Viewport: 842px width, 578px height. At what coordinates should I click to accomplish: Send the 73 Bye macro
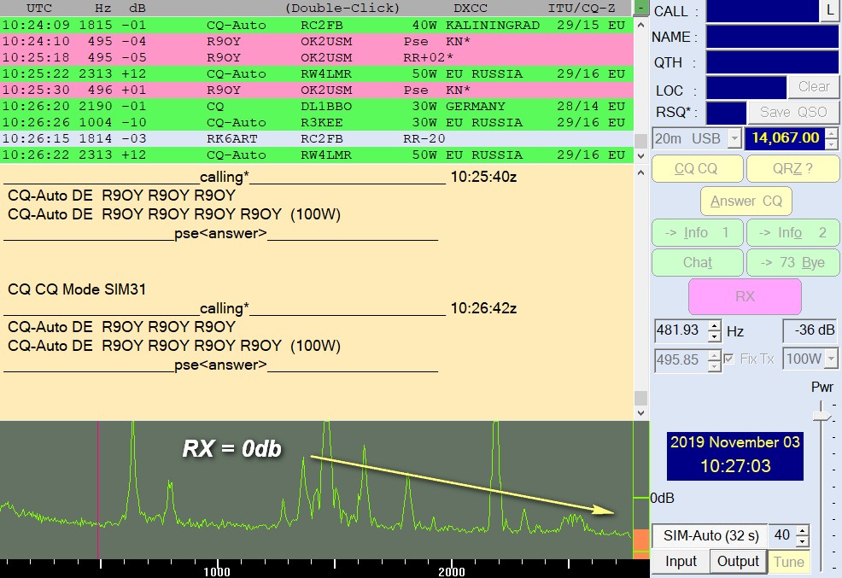792,262
